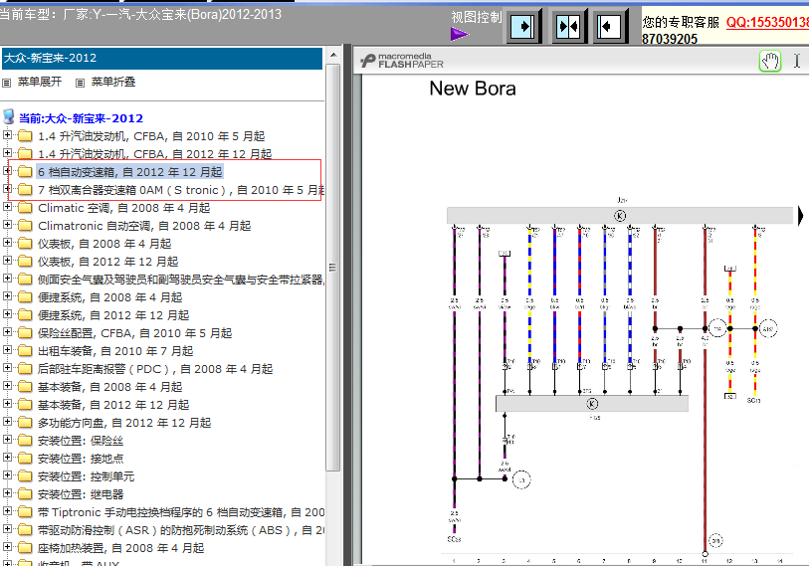The width and height of the screenshot is (809, 566).
Task: Select 侧面安全气囊 entry in tree
Action: [x=180, y=280]
